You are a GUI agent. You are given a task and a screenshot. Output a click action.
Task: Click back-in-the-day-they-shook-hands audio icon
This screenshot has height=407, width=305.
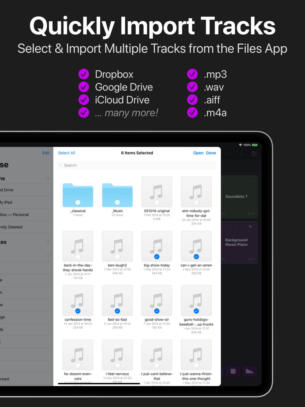tap(78, 246)
